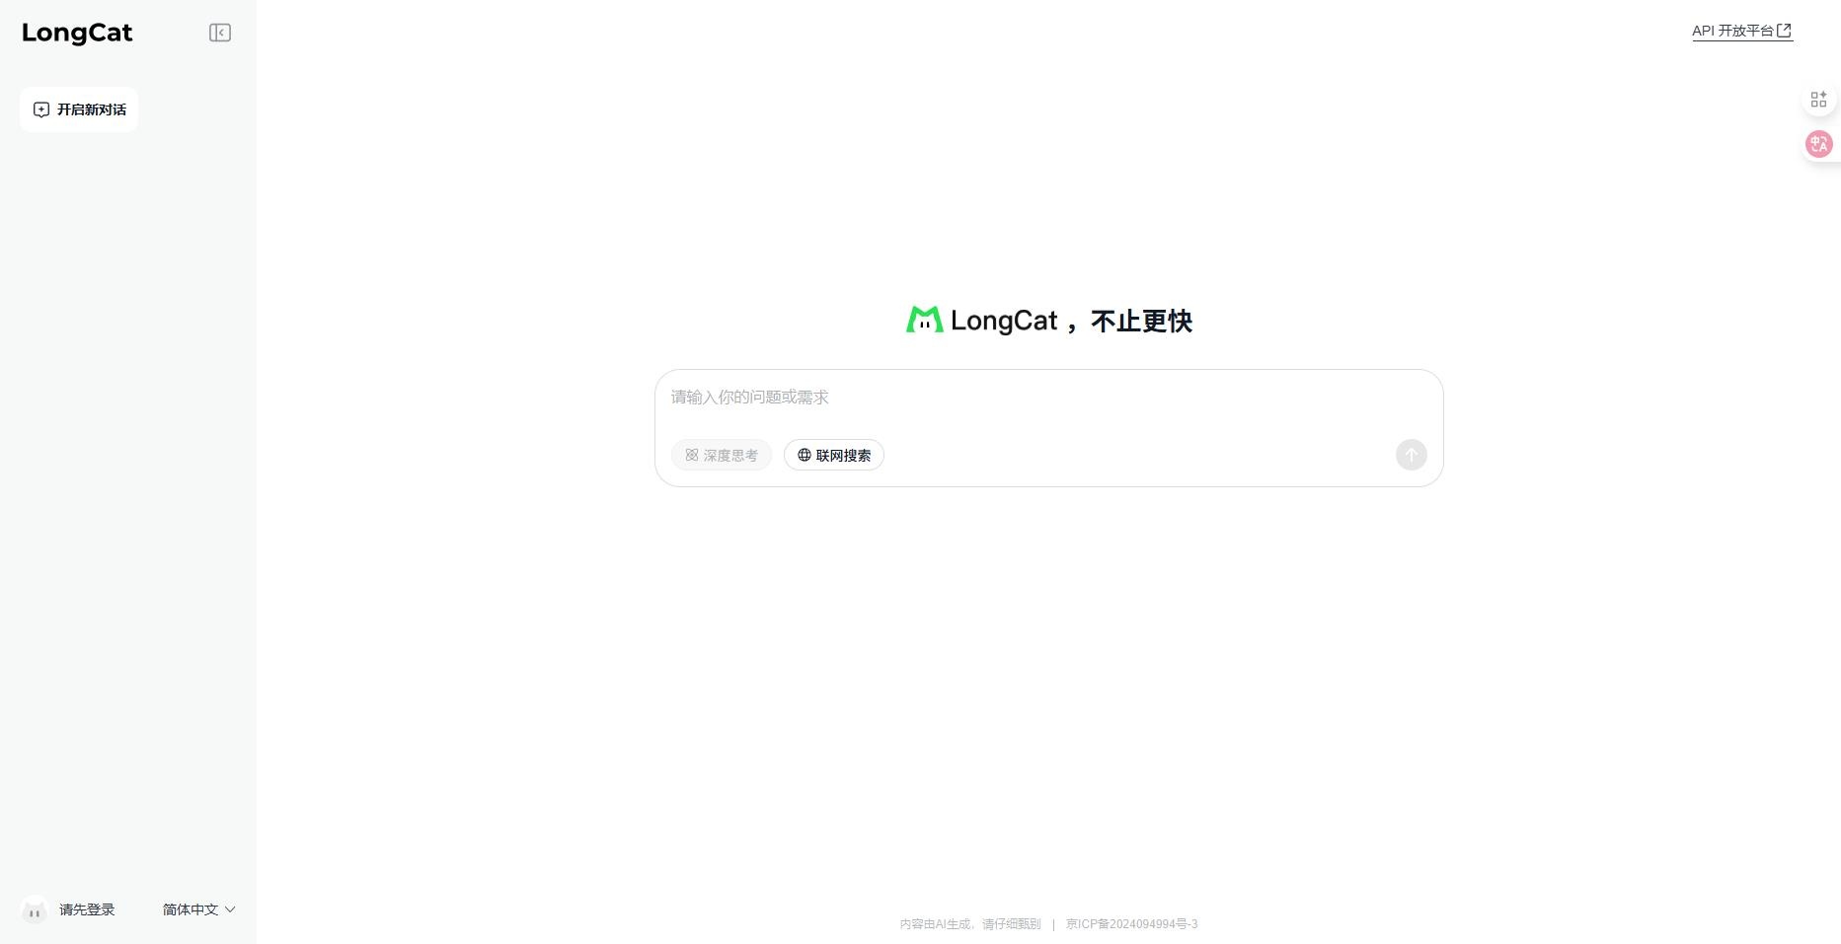The height and width of the screenshot is (944, 1841).
Task: Collapse the left sidebar panel
Action: click(219, 33)
